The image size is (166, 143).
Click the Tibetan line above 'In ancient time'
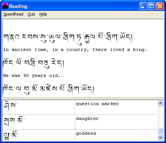coord(68,39)
